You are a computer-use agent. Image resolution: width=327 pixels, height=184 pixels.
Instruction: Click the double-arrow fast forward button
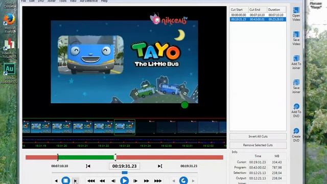pos(147,181)
